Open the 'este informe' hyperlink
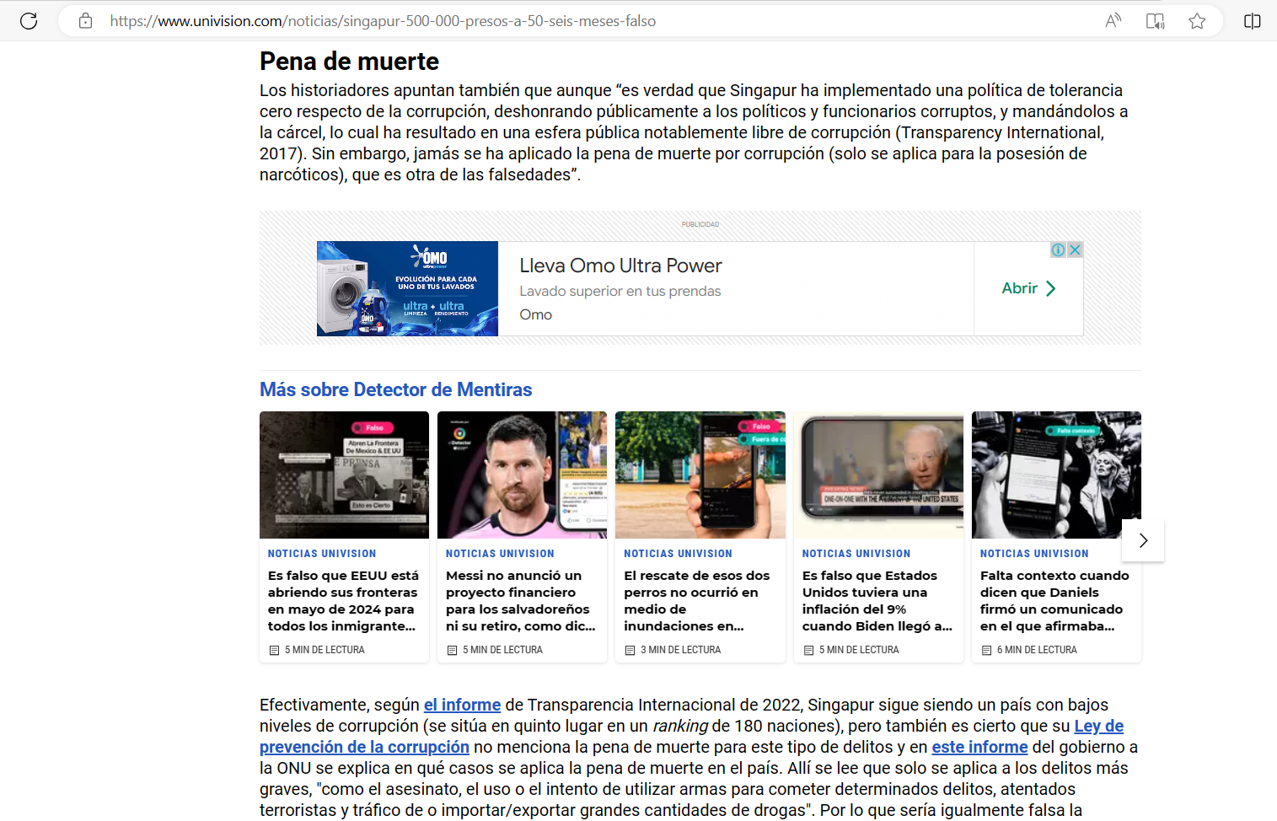 pos(979,747)
